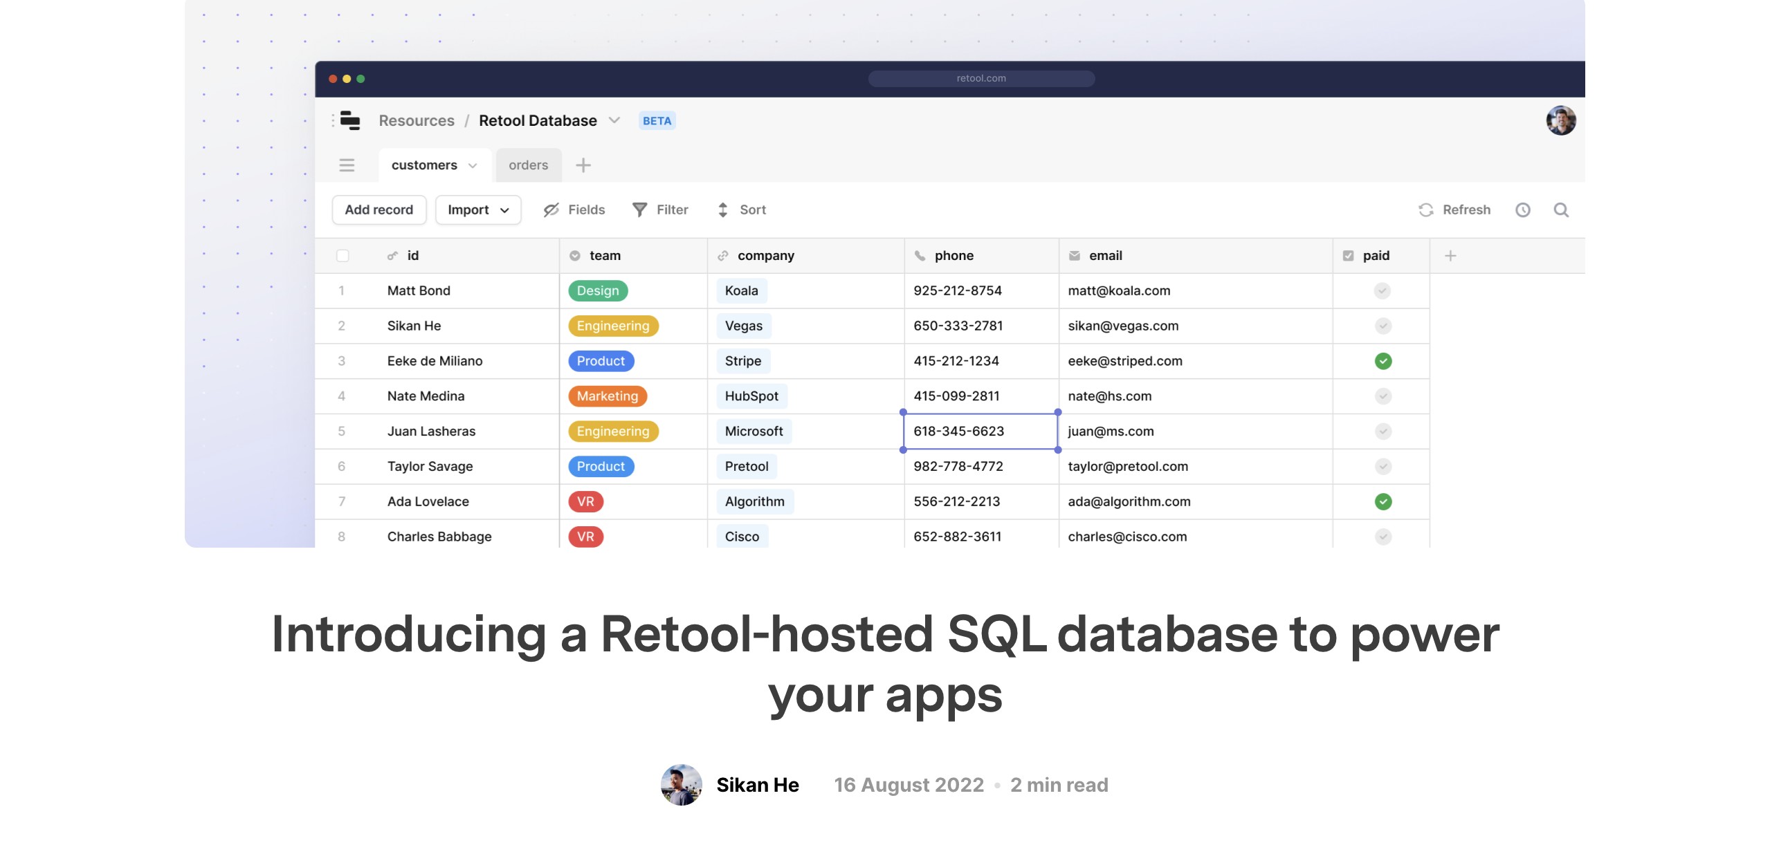Open the hamburger menu beside customers tab

(x=347, y=165)
